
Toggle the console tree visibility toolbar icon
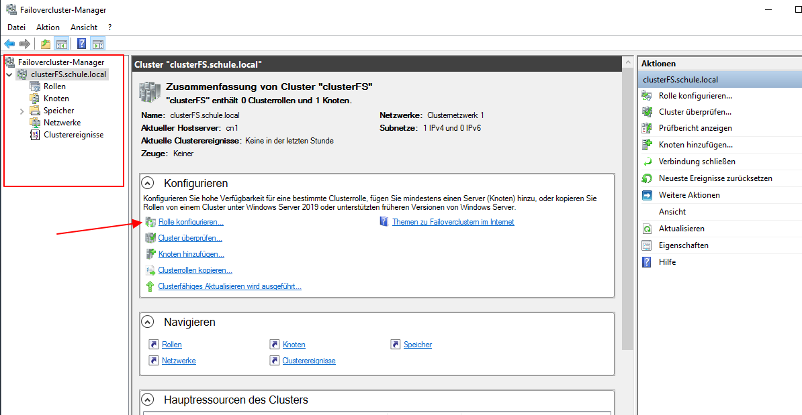tap(60, 44)
